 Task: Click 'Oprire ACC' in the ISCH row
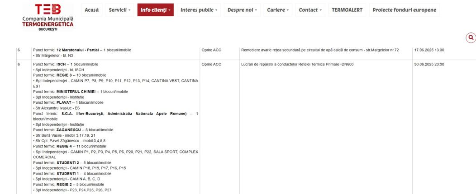(x=211, y=65)
